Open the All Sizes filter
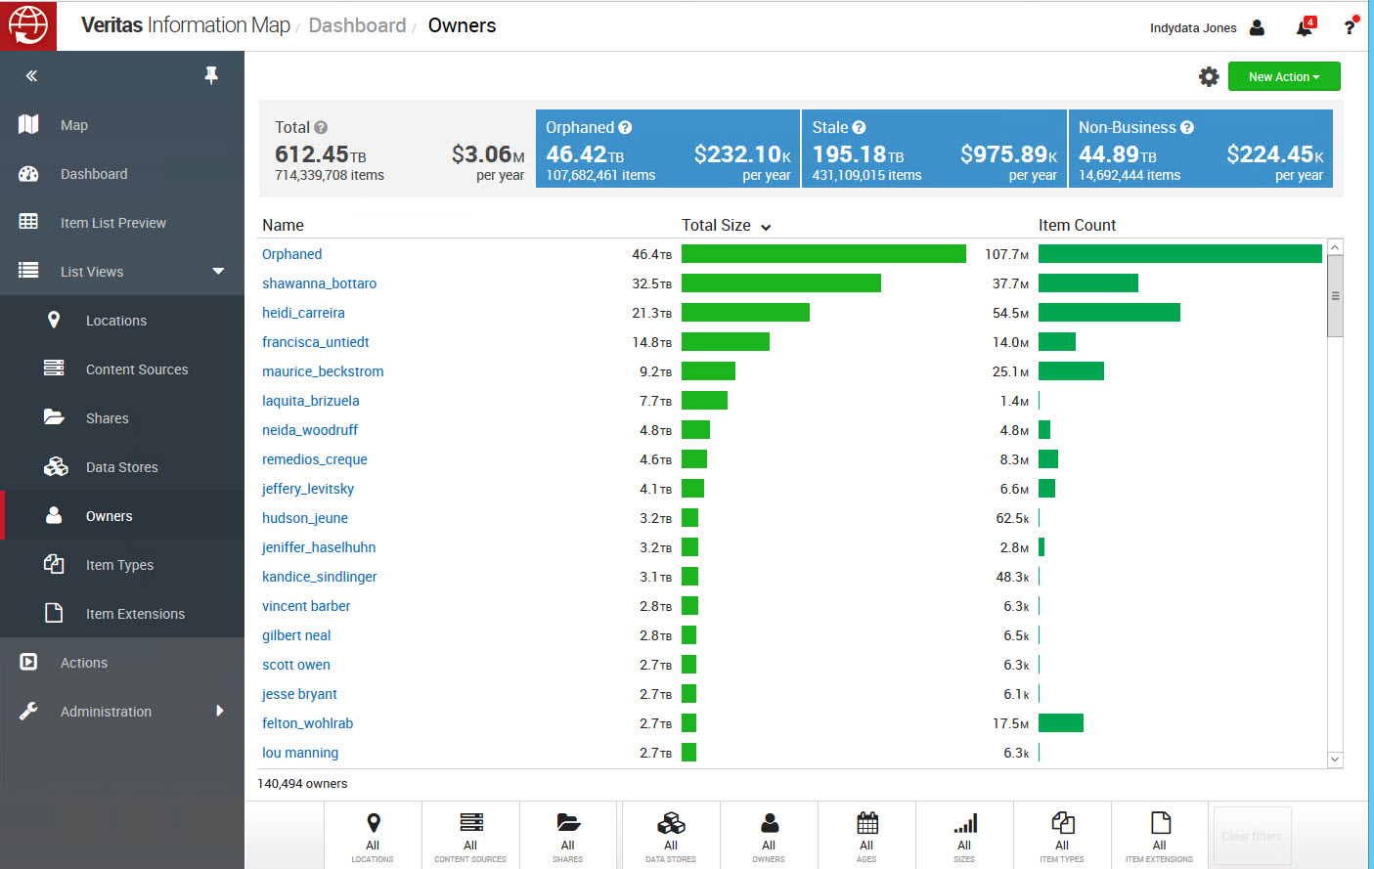 point(964,837)
